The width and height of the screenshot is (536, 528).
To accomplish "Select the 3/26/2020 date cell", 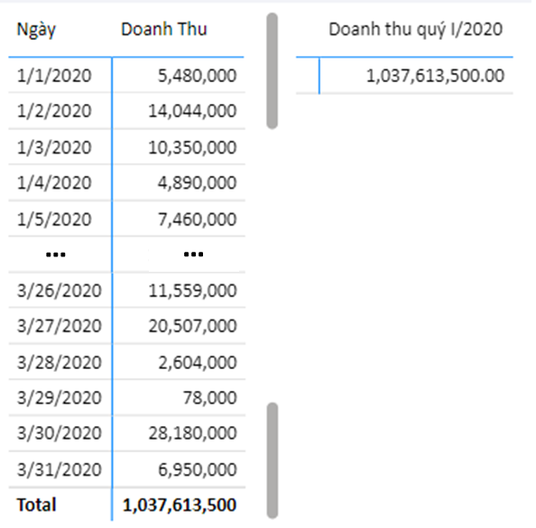I will 60,291.
